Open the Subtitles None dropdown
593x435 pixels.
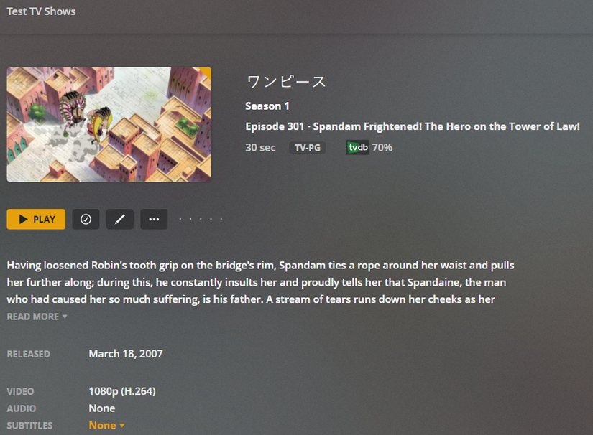tap(106, 425)
